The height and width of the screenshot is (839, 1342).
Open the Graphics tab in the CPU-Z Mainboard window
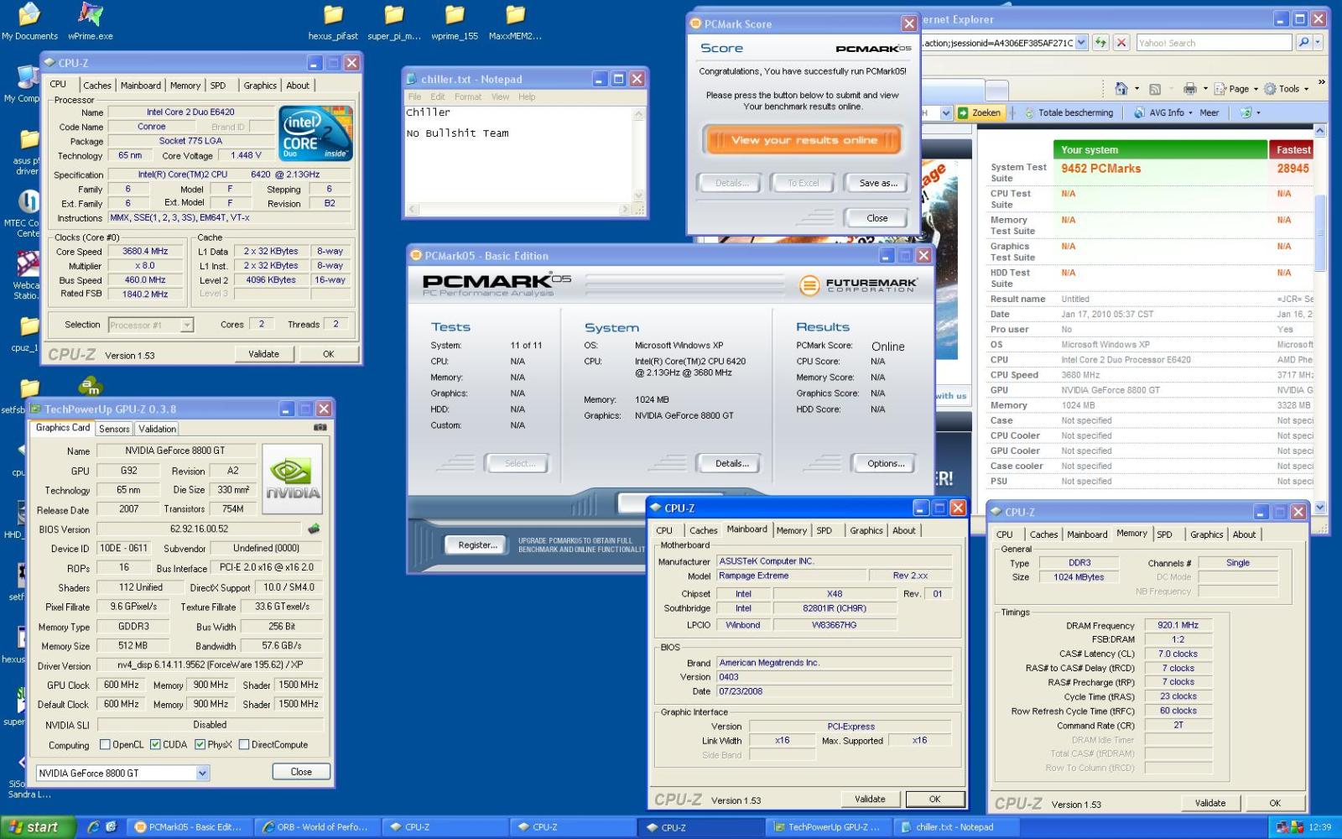point(866,530)
